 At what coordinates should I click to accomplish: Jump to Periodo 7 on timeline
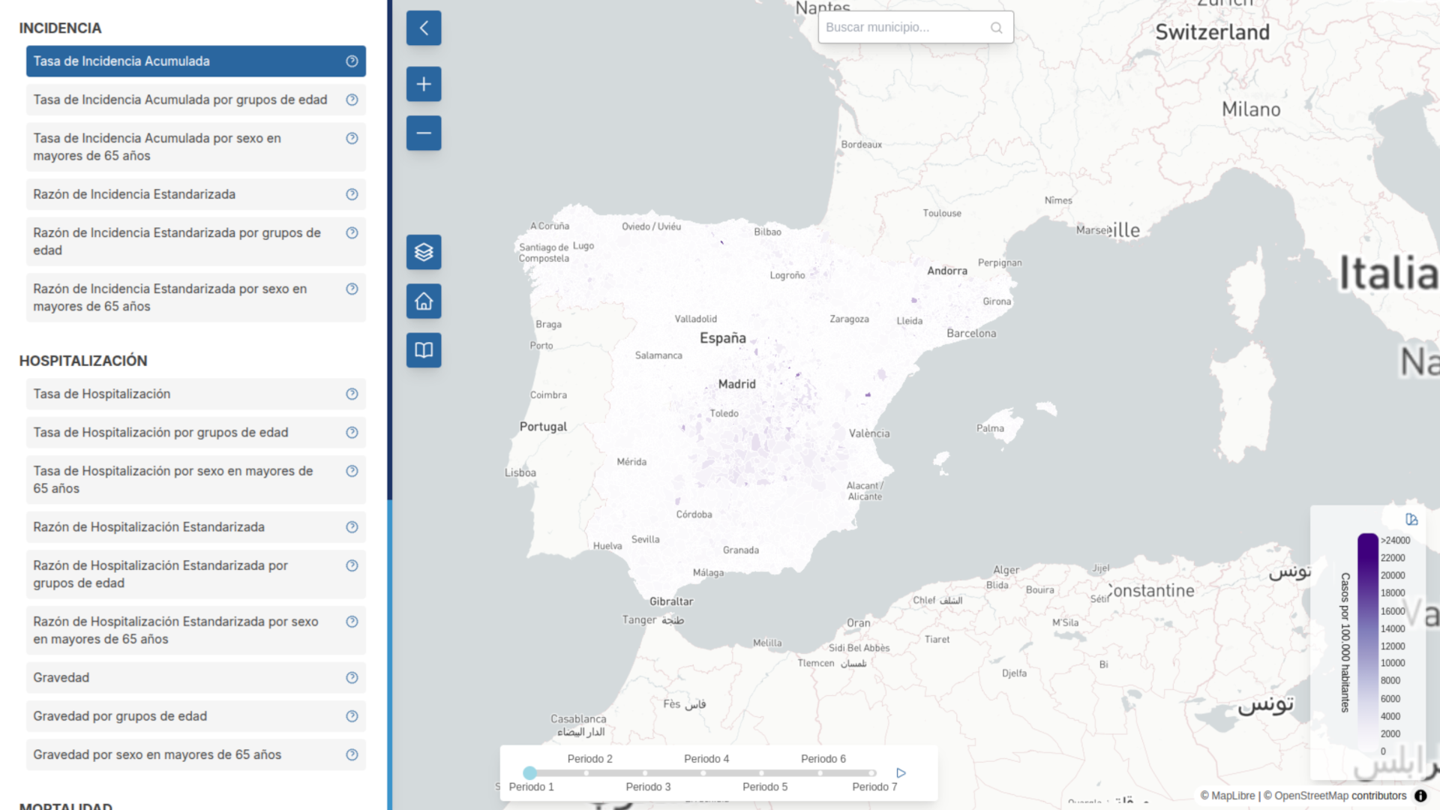[874, 787]
